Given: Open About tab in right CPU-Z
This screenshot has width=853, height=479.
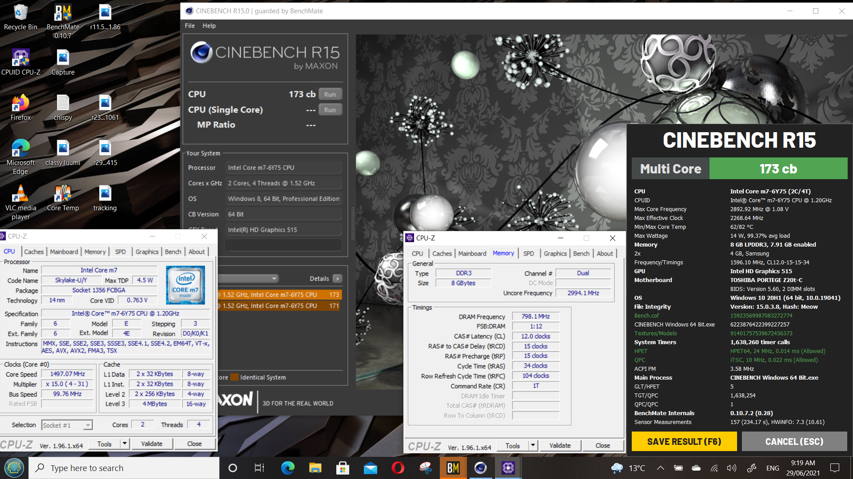Looking at the screenshot, I should (605, 253).
